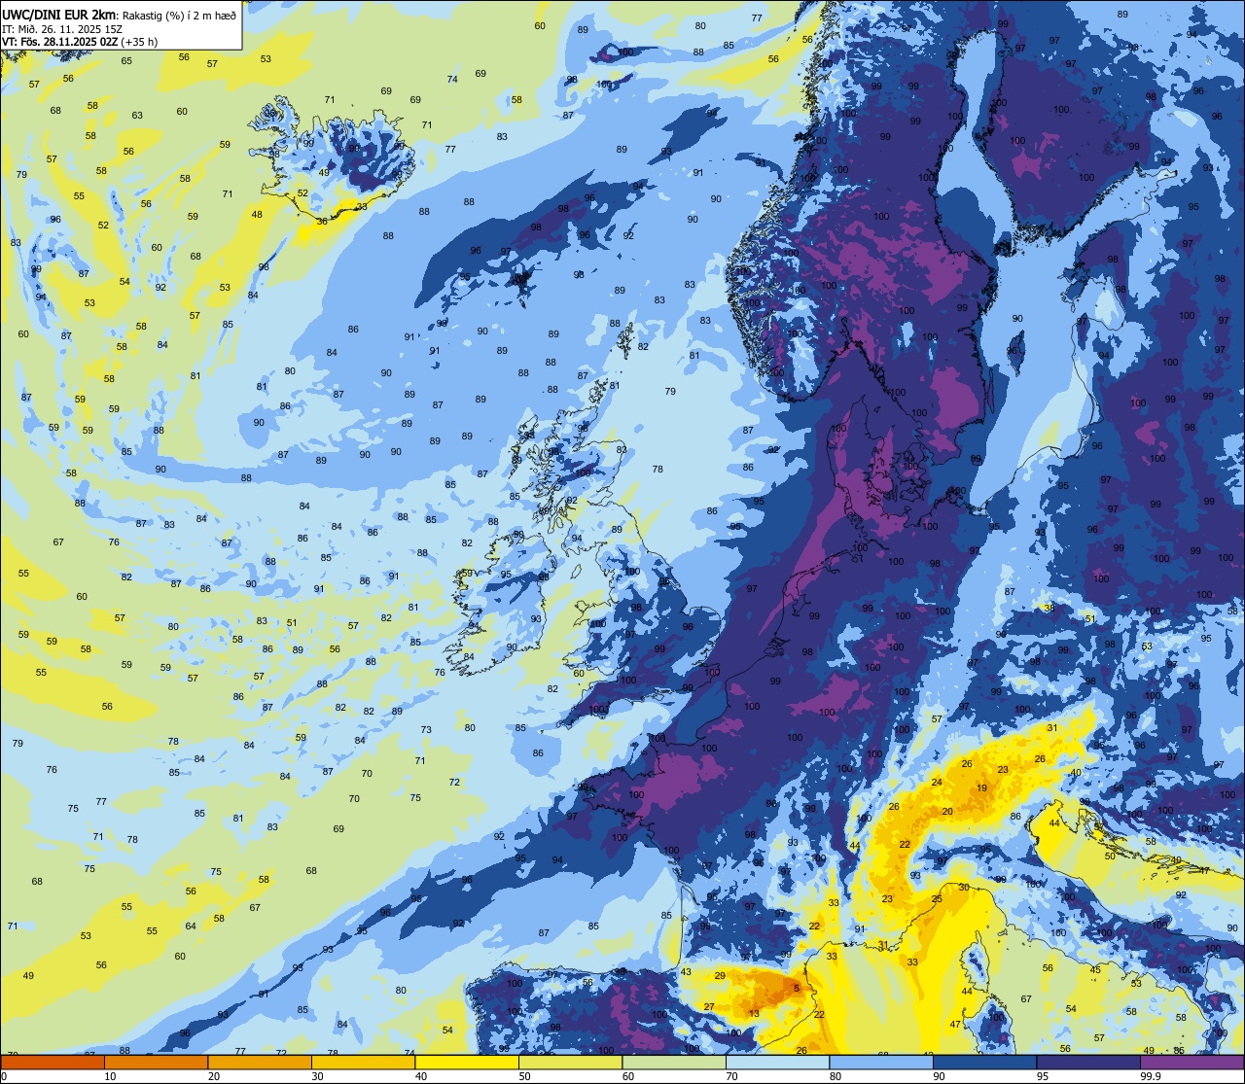This screenshot has width=1245, height=1084.
Task: Click the legend segment between 90 and 95
Action: [985, 1062]
